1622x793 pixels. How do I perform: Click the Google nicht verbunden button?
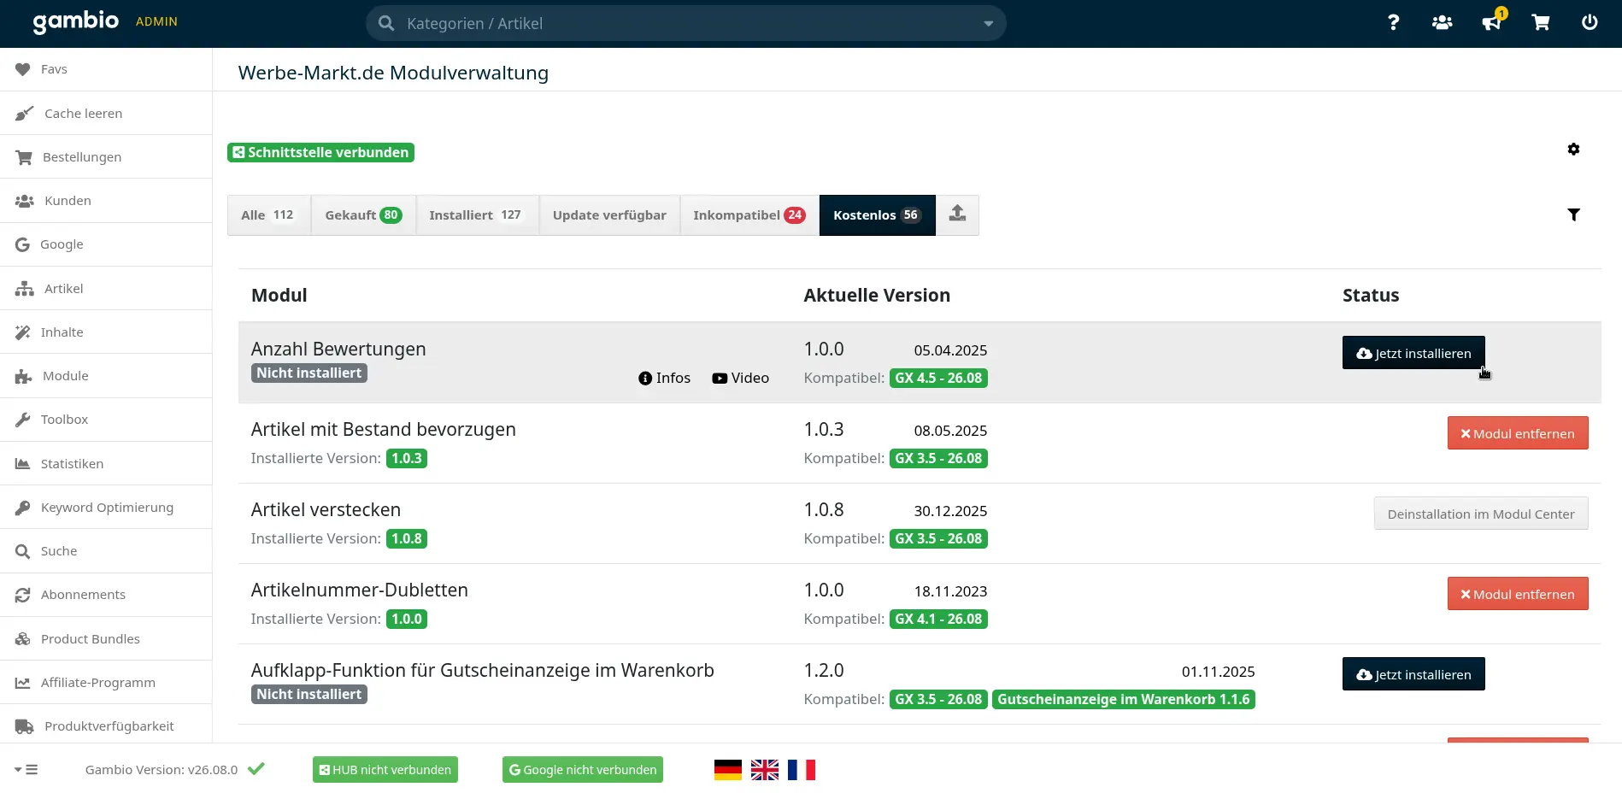coord(583,770)
